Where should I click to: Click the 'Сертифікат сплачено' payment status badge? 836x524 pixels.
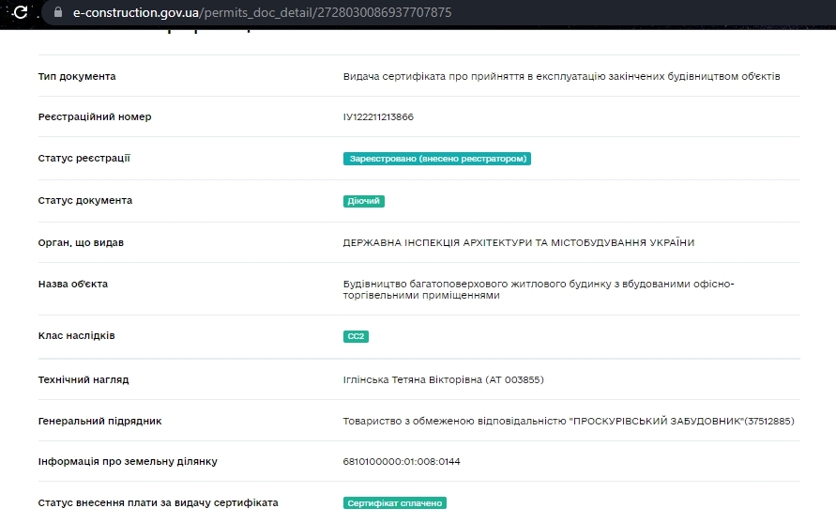point(394,503)
